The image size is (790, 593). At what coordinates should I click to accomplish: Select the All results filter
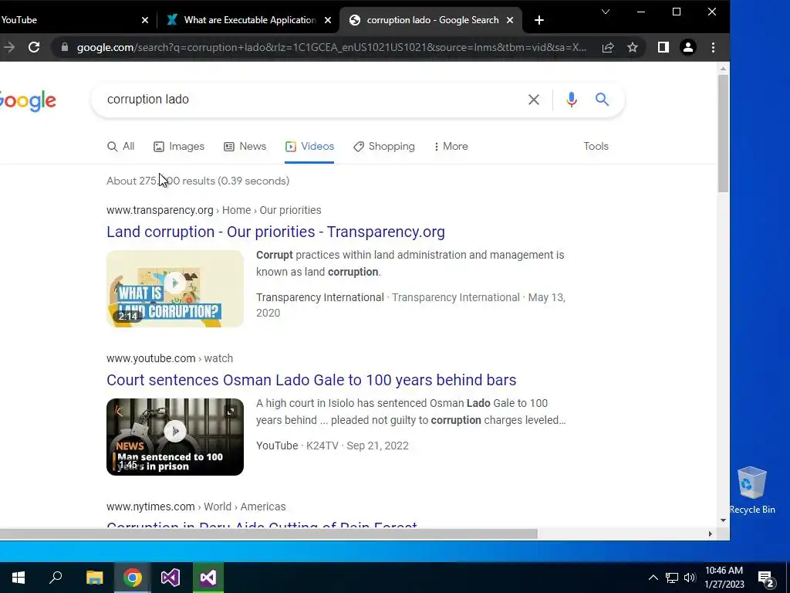tap(121, 146)
